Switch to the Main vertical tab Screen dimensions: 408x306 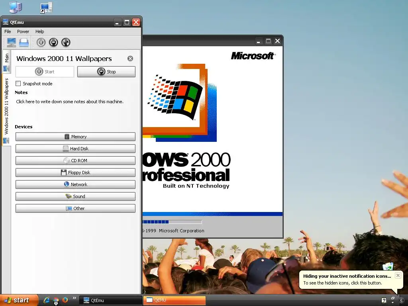click(6, 62)
